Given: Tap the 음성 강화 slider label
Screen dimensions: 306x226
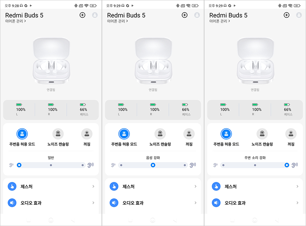Looking at the screenshot, I should click(153, 158).
